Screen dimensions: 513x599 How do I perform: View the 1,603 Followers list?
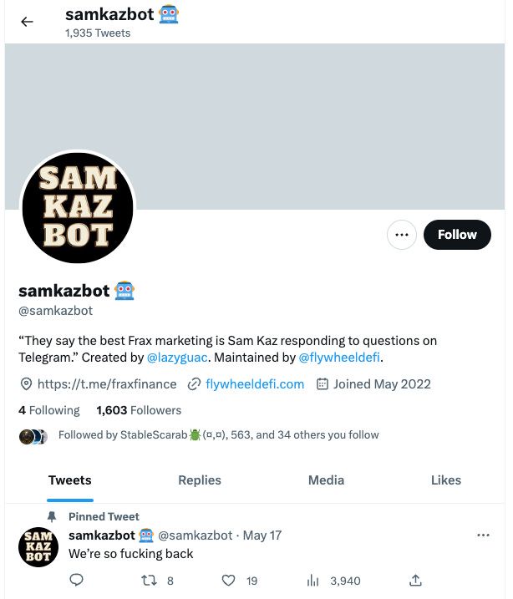click(139, 410)
